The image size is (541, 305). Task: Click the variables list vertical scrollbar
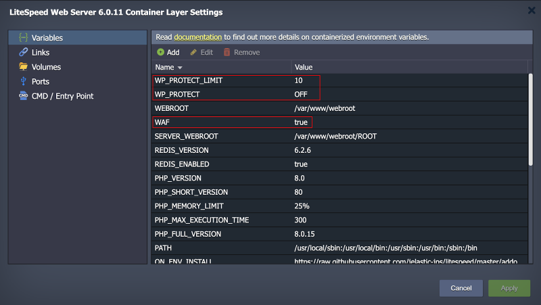(530, 120)
